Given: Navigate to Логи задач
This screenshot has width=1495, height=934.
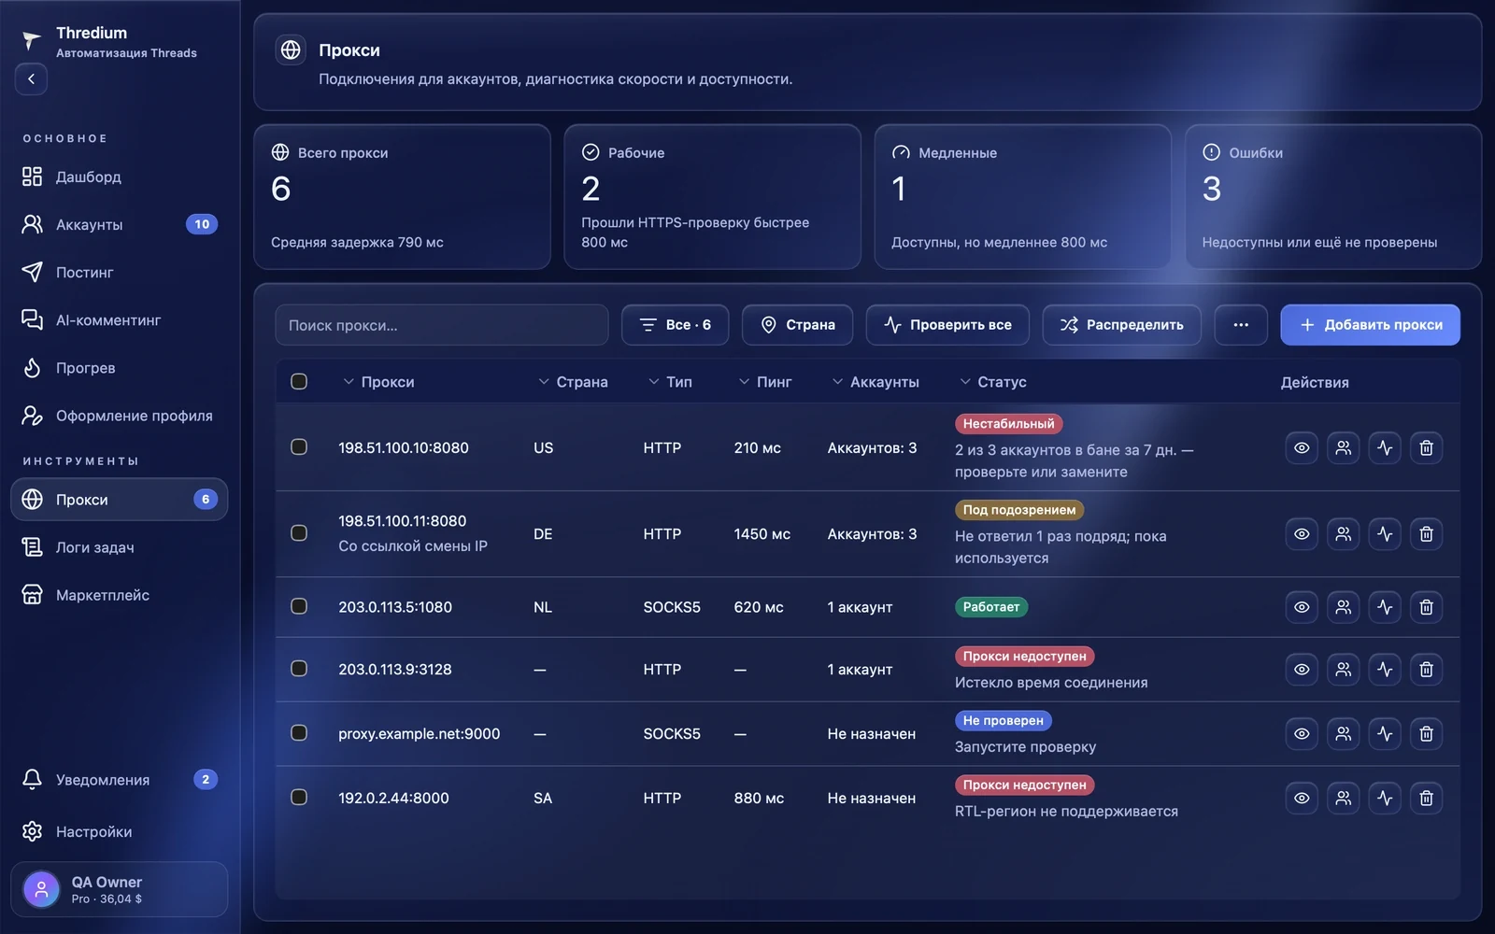Looking at the screenshot, I should 120,547.
